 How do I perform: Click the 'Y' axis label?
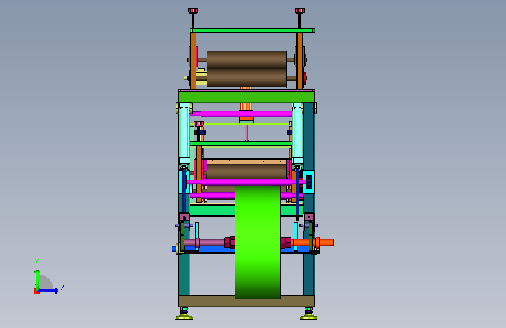[37, 263]
